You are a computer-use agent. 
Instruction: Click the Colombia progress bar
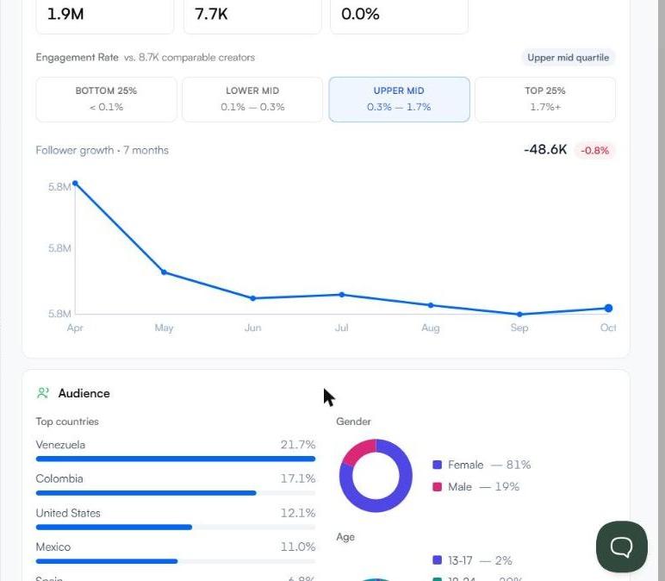176,493
